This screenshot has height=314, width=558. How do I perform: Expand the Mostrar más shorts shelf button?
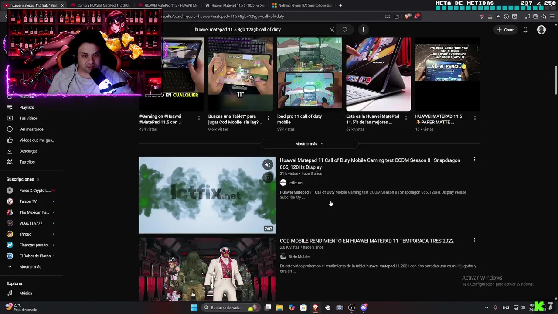click(310, 144)
